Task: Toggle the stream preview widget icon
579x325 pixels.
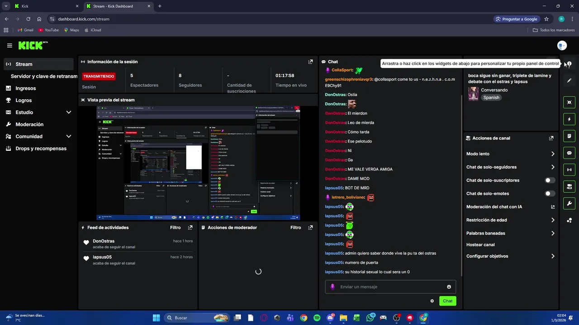Action: [570, 102]
